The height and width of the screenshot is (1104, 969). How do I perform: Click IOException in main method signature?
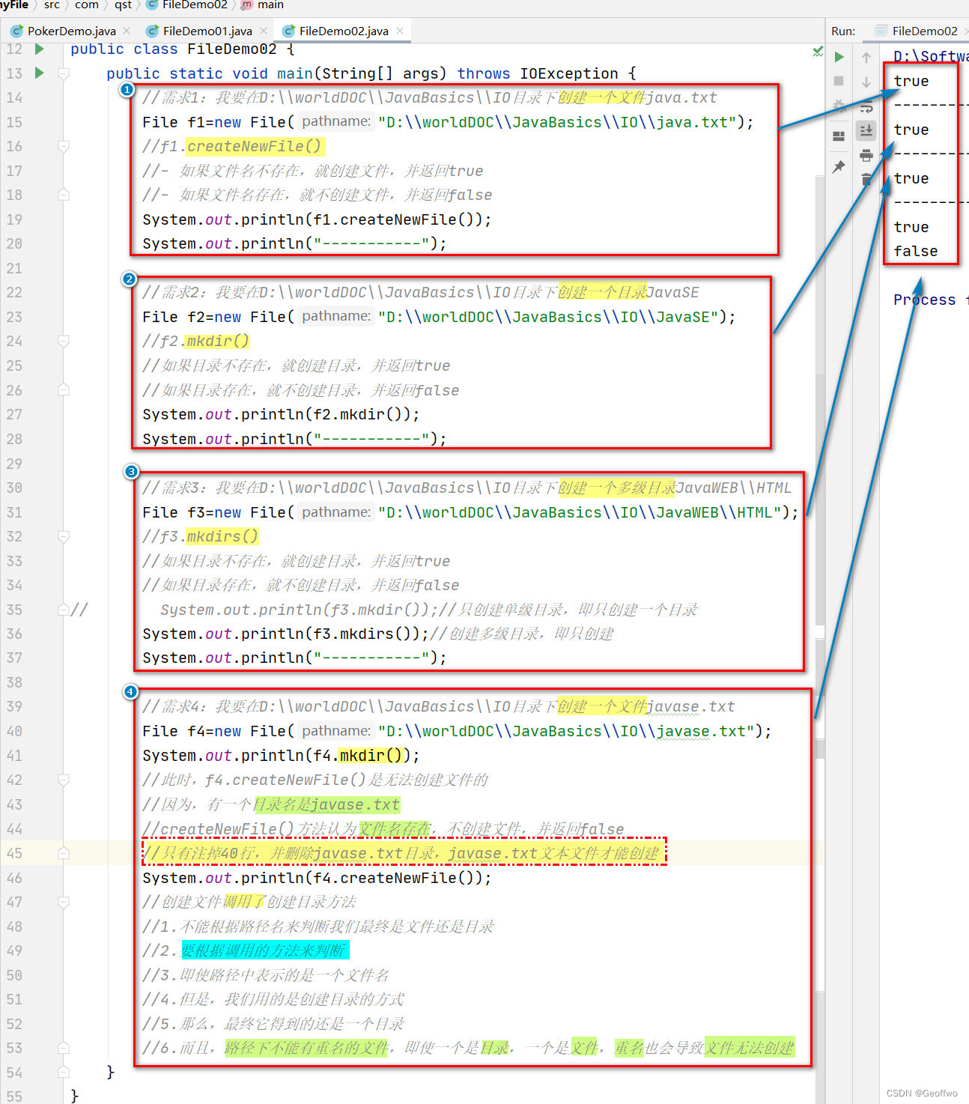click(x=569, y=73)
